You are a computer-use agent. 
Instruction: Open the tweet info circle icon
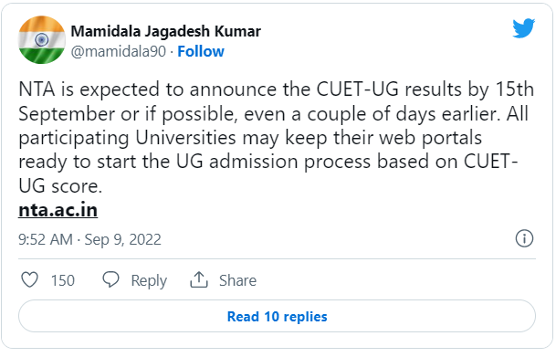[x=524, y=238]
